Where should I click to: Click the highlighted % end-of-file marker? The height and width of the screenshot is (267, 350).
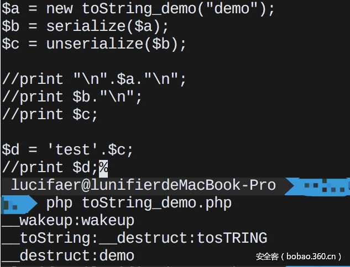coord(103,168)
